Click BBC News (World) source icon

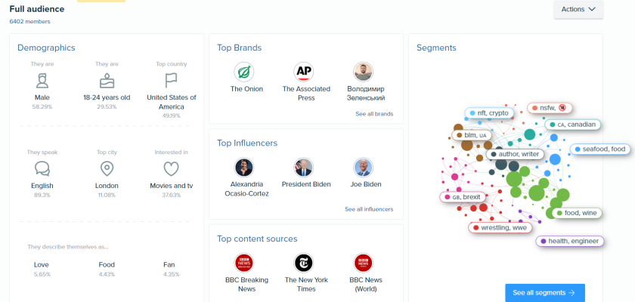coord(364,263)
